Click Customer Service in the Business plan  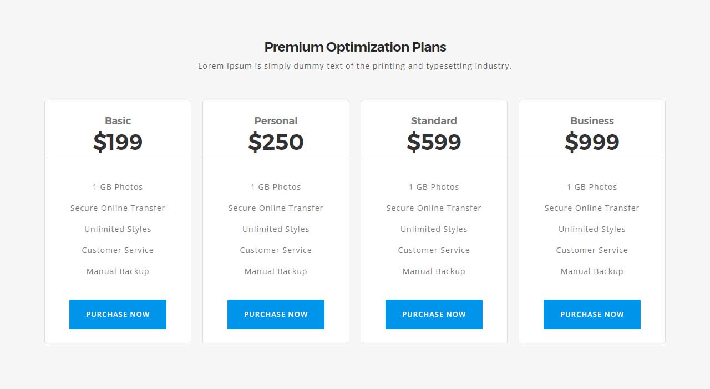click(x=592, y=250)
